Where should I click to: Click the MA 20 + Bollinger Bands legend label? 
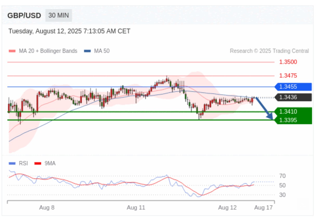click(48, 51)
